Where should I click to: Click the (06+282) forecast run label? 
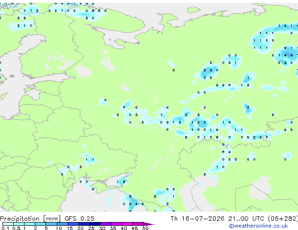tap(283, 219)
